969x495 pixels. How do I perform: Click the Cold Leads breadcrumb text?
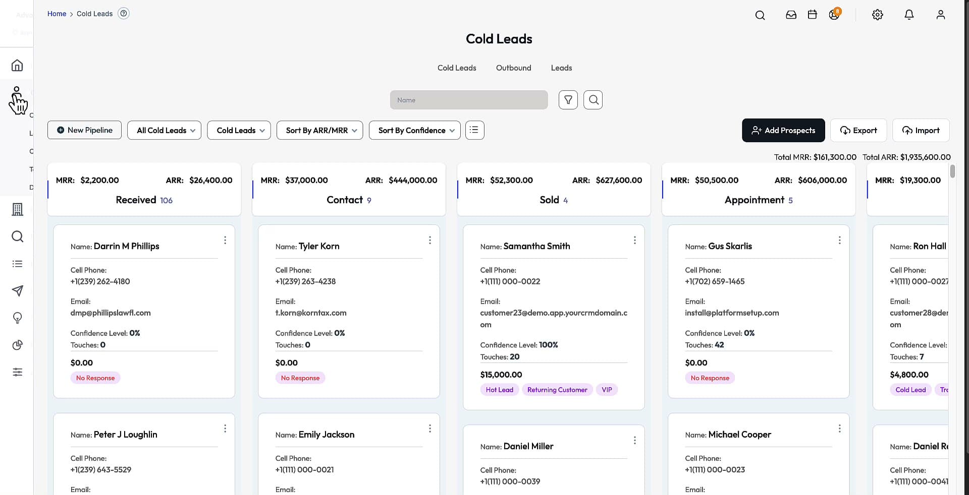coord(94,14)
